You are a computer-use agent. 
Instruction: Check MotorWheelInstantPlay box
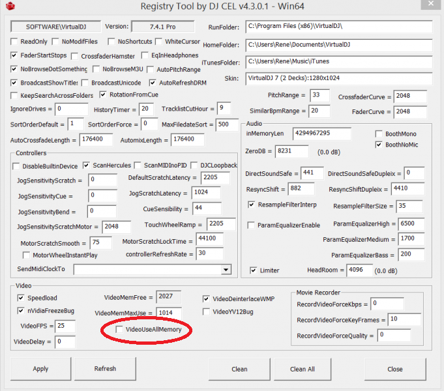(26, 255)
